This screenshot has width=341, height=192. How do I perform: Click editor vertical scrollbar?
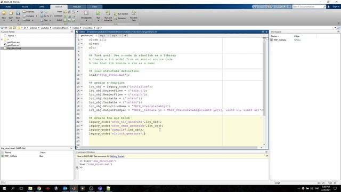pos(264,78)
